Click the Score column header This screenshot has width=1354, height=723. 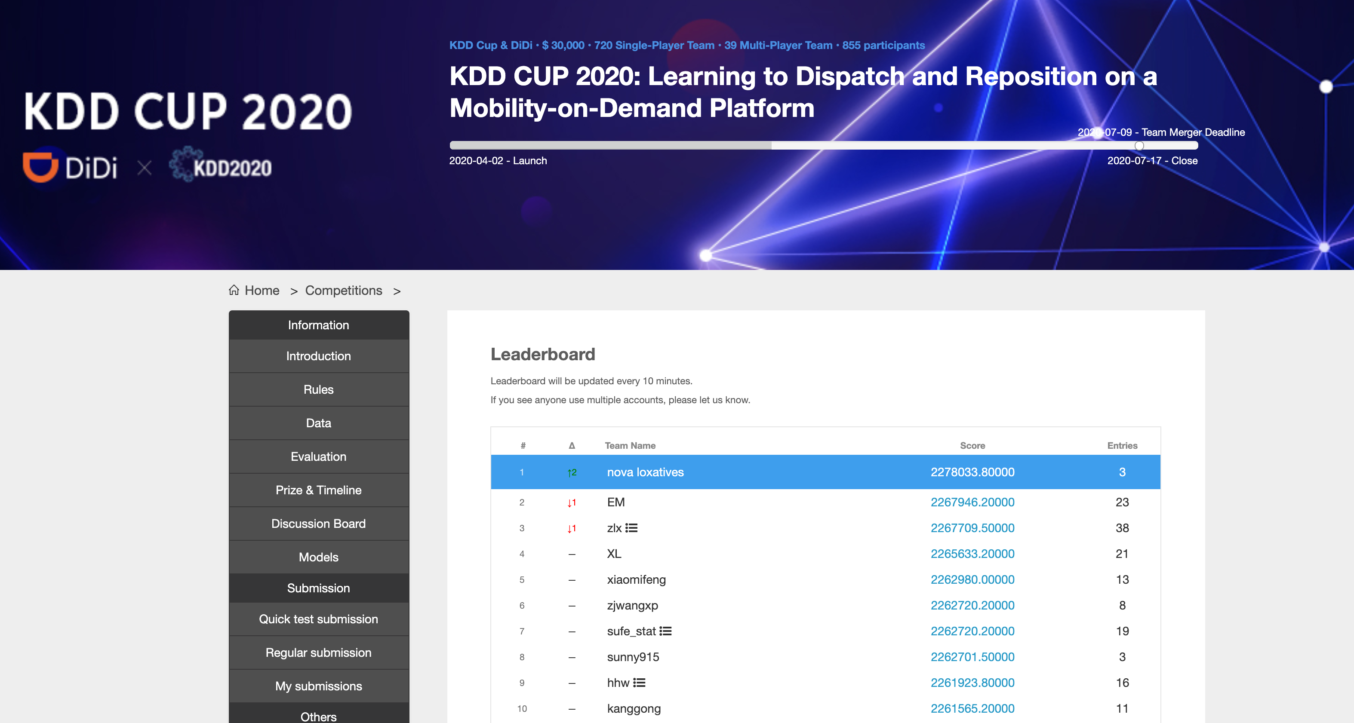click(x=972, y=446)
